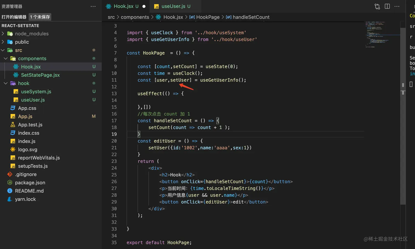The width and height of the screenshot is (415, 249).
Task: Click the public folder icon
Action: (x=10, y=42)
